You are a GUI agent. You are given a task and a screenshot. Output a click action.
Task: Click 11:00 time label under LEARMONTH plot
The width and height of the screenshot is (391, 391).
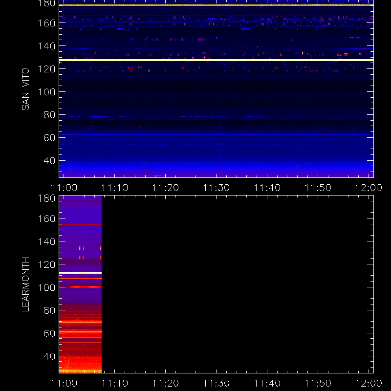(64, 383)
